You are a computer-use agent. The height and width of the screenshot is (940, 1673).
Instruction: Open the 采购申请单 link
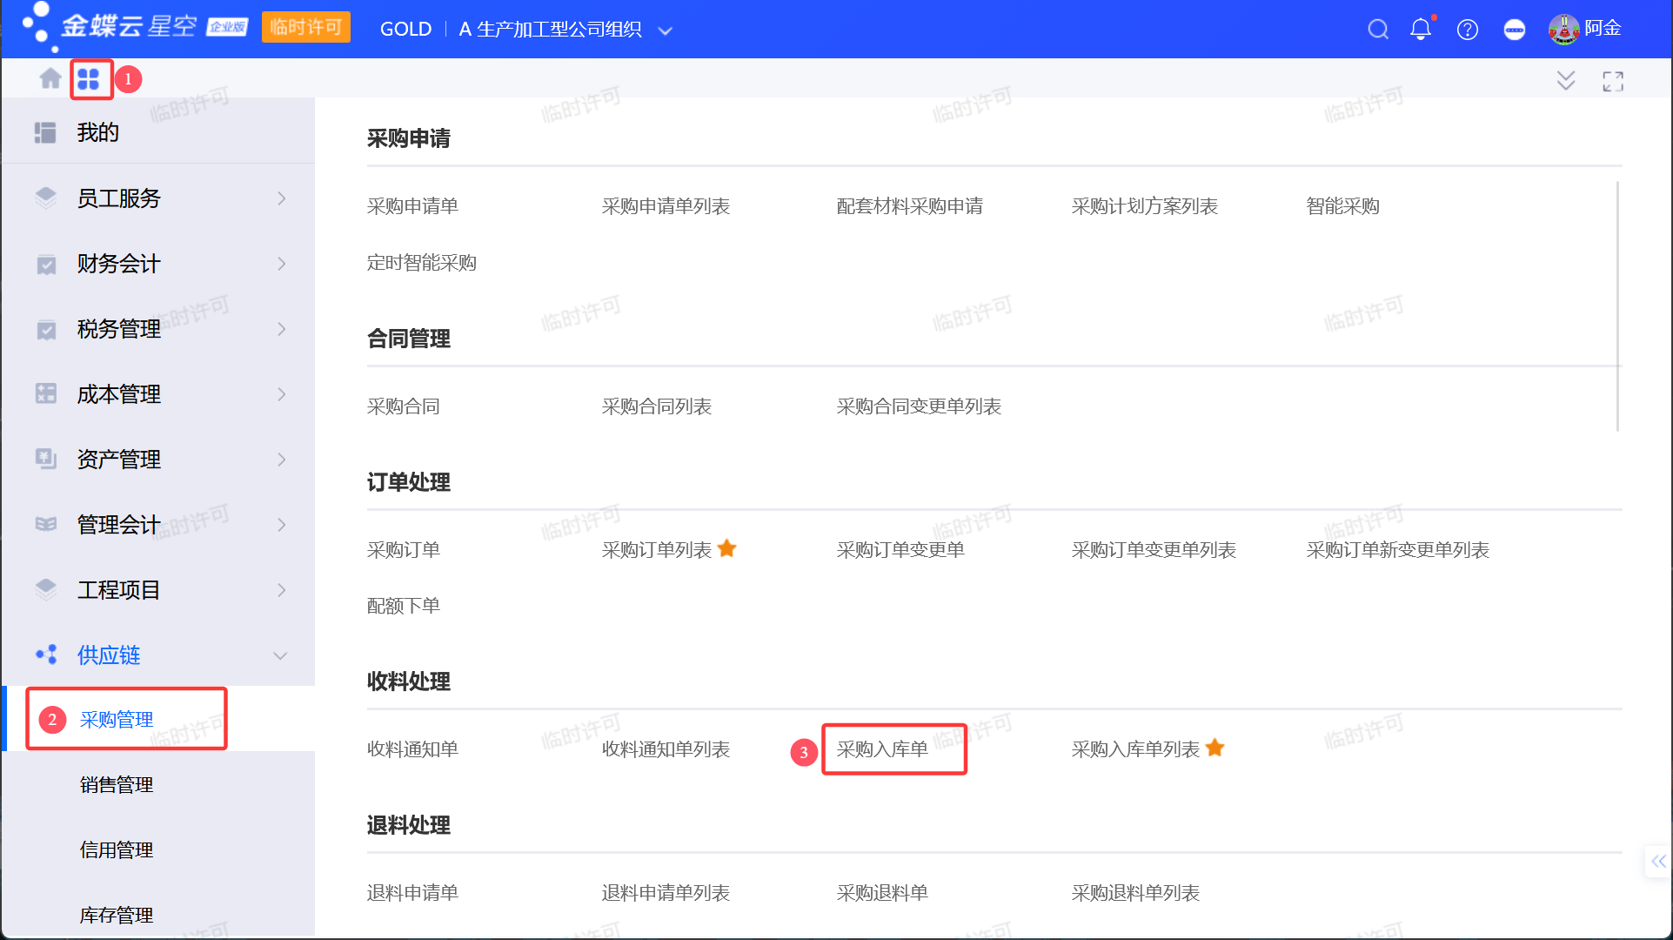[x=412, y=206]
